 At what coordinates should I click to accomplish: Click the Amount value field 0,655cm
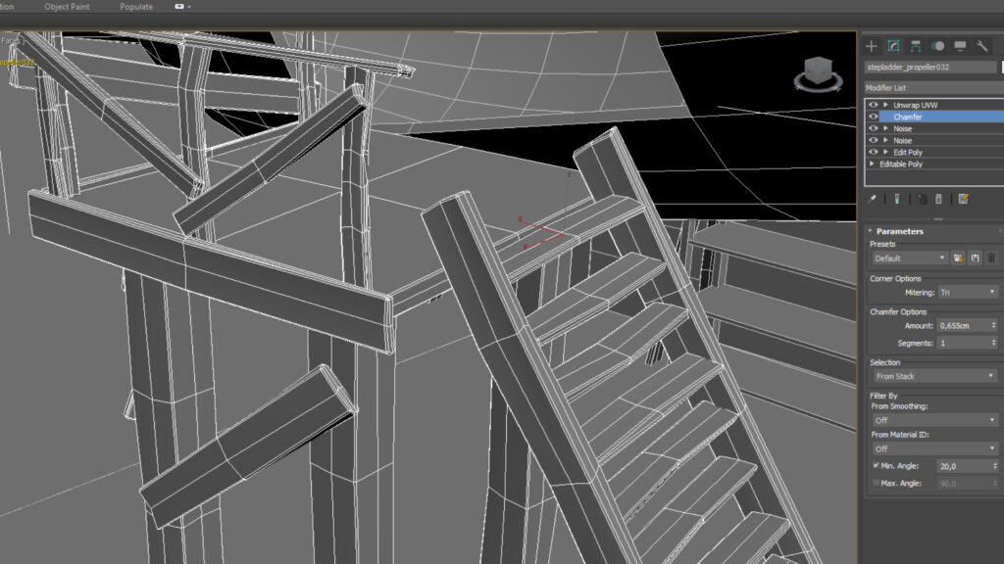tap(963, 325)
